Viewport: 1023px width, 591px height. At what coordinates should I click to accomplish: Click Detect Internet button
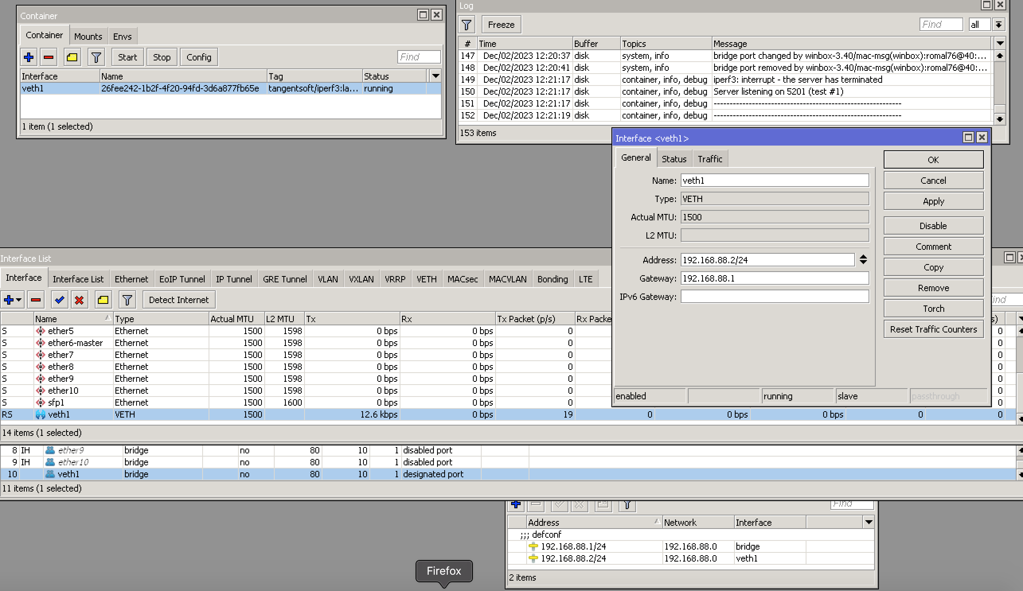click(x=179, y=300)
